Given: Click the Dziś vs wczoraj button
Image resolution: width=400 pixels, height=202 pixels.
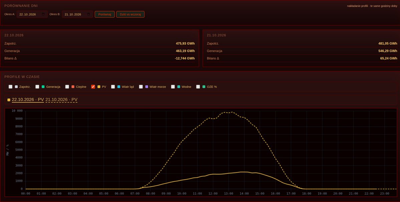Looking at the screenshot, I should [x=130, y=14].
